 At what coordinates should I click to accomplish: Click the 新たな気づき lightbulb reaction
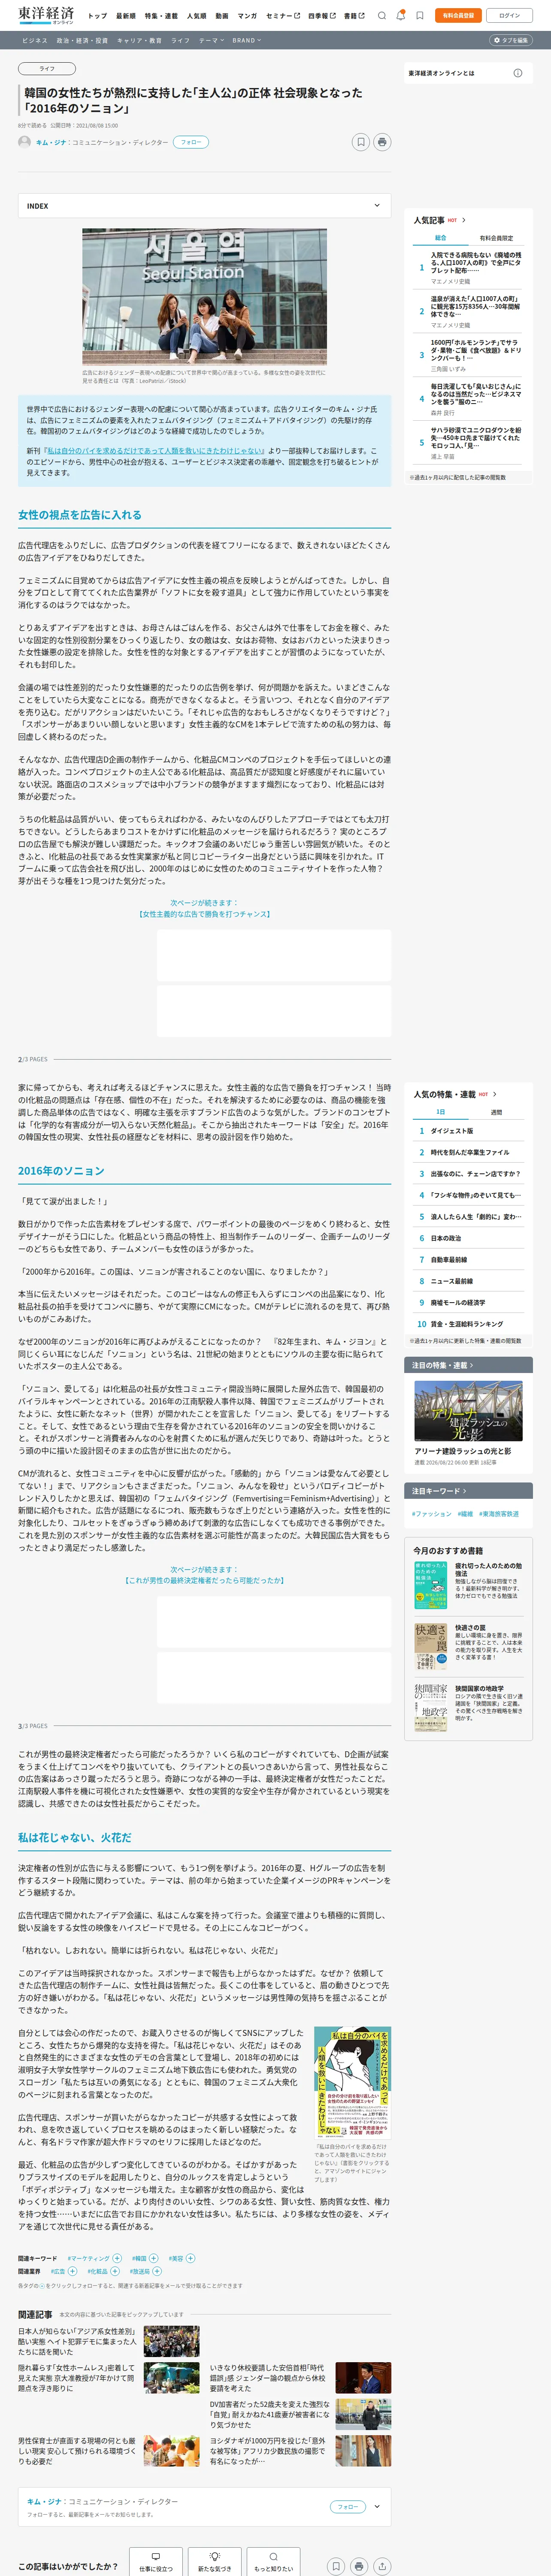point(214,2561)
